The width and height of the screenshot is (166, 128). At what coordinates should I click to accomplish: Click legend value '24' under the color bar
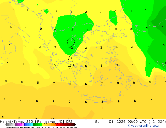click(57, 127)
